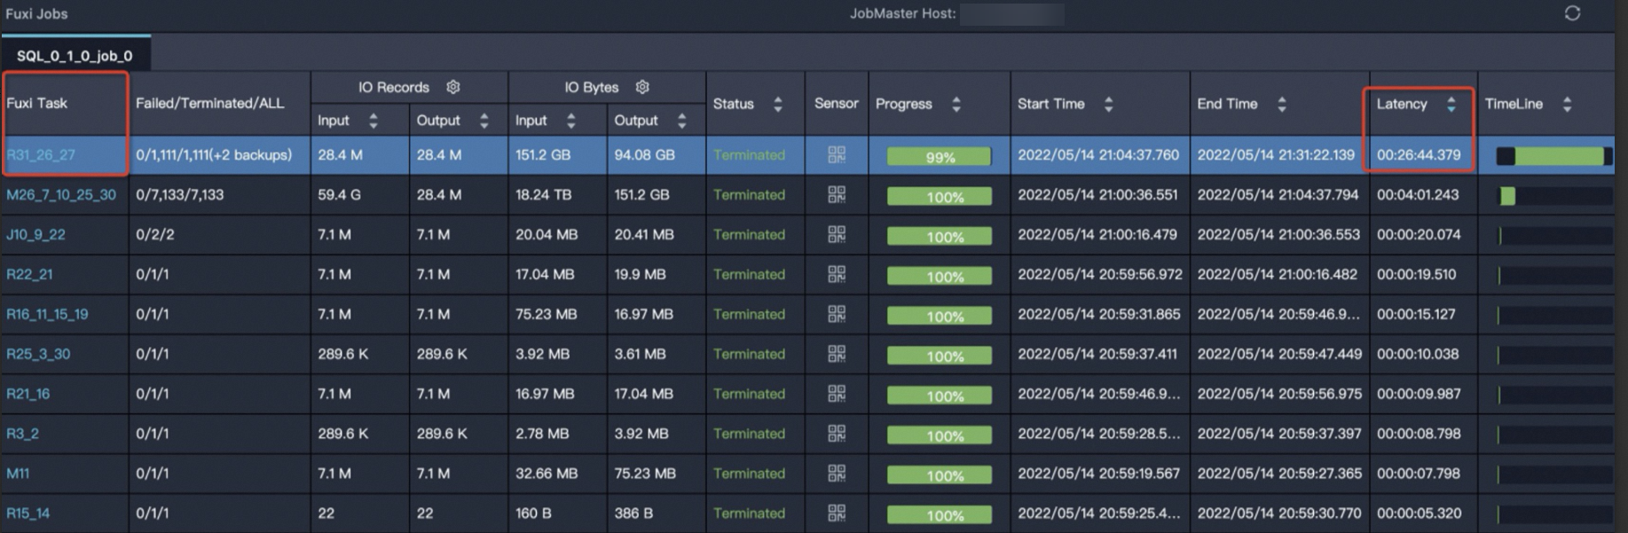Click the JobMaster Host value field
This screenshot has width=1628, height=533.
tap(1012, 14)
